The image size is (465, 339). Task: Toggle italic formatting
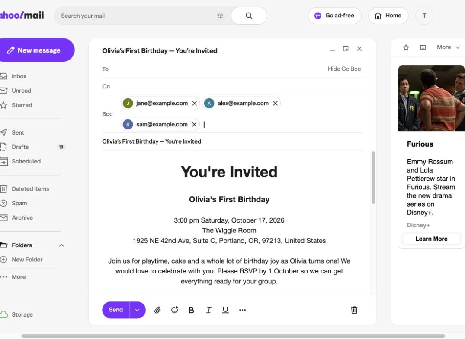coord(208,310)
